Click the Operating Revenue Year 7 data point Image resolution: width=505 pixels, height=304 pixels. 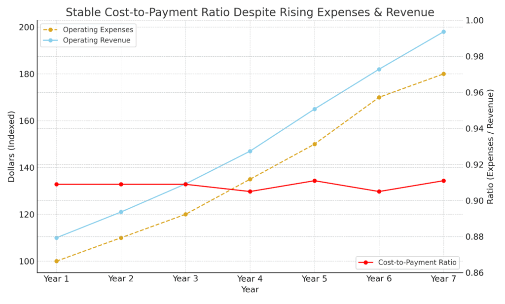[443, 32]
